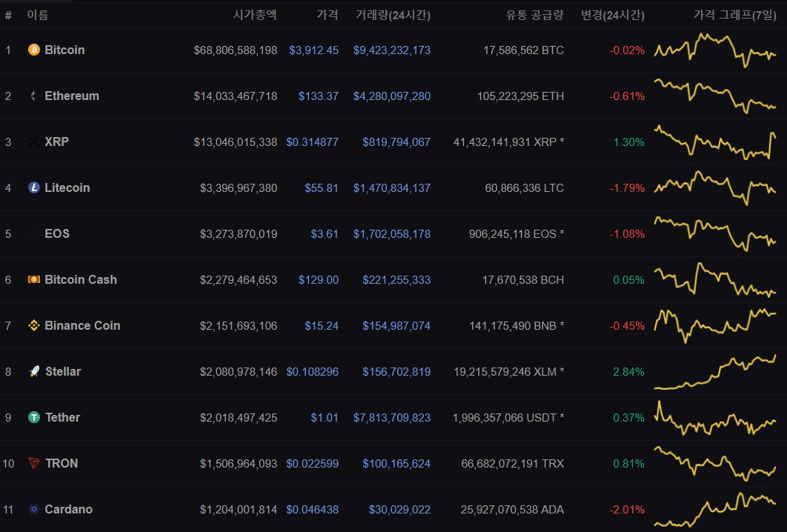The height and width of the screenshot is (532, 787).
Task: Click Stellar price $0.108296
Action: pyautogui.click(x=312, y=371)
